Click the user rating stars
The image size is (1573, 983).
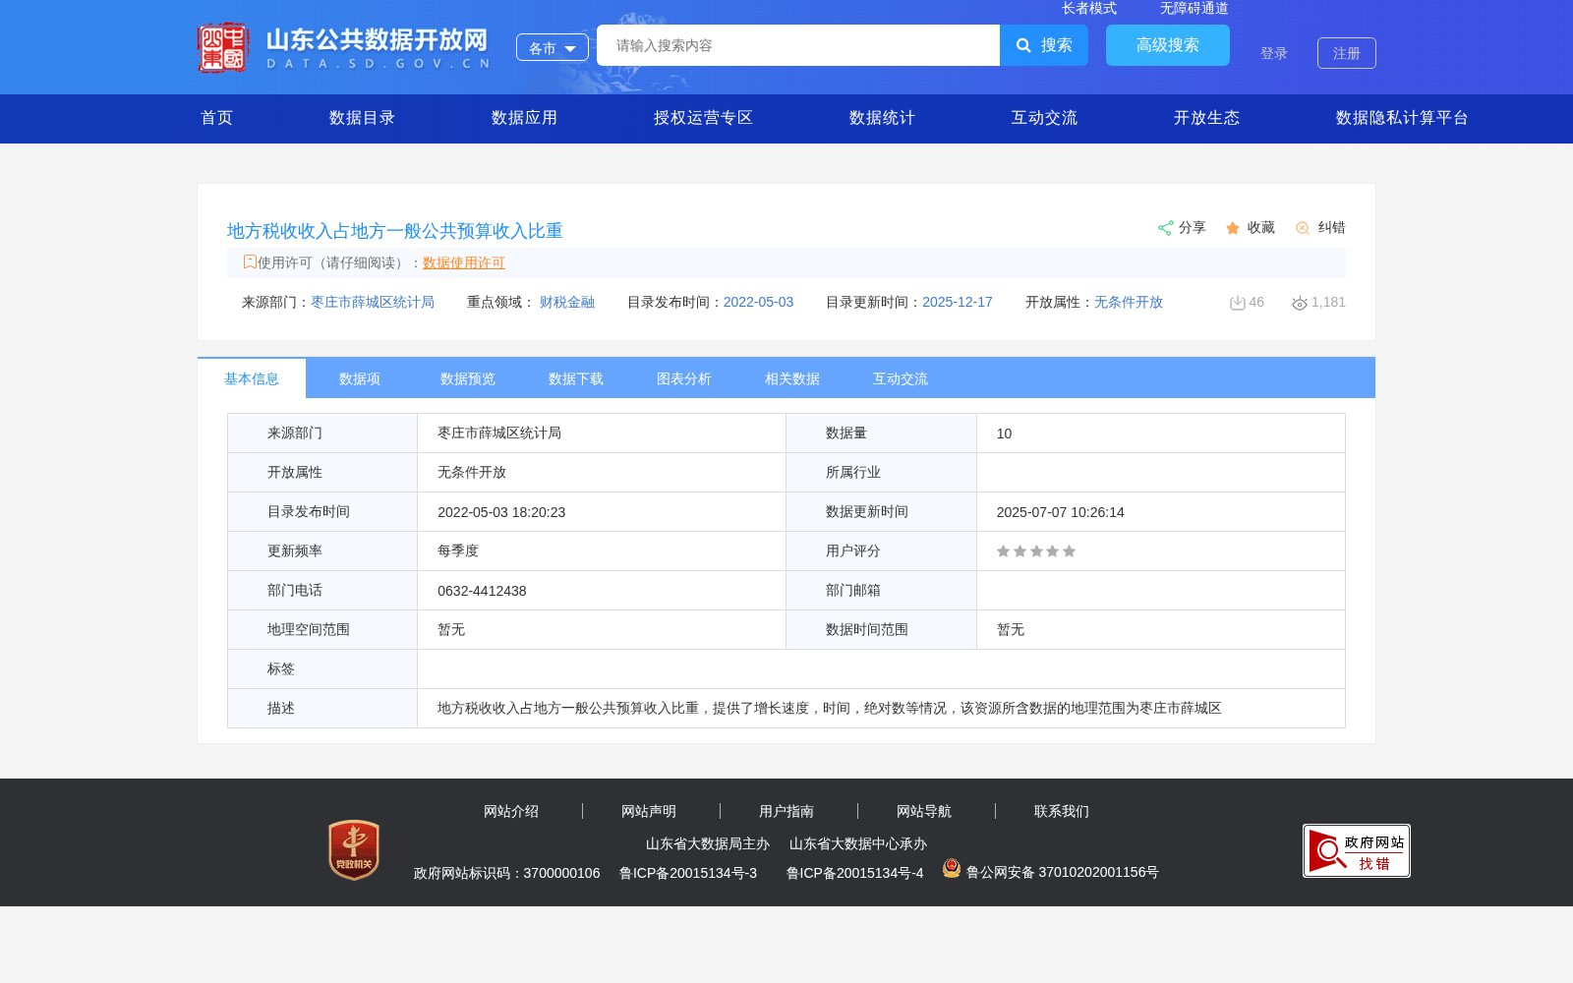tap(1036, 551)
